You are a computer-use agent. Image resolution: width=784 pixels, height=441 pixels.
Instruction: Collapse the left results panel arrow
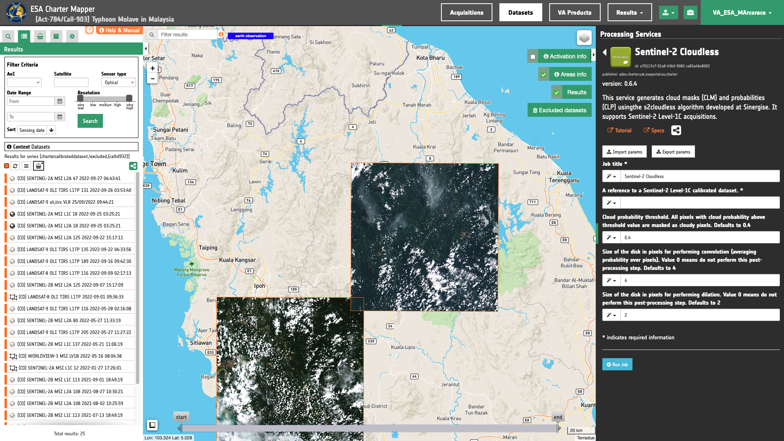pos(146,49)
